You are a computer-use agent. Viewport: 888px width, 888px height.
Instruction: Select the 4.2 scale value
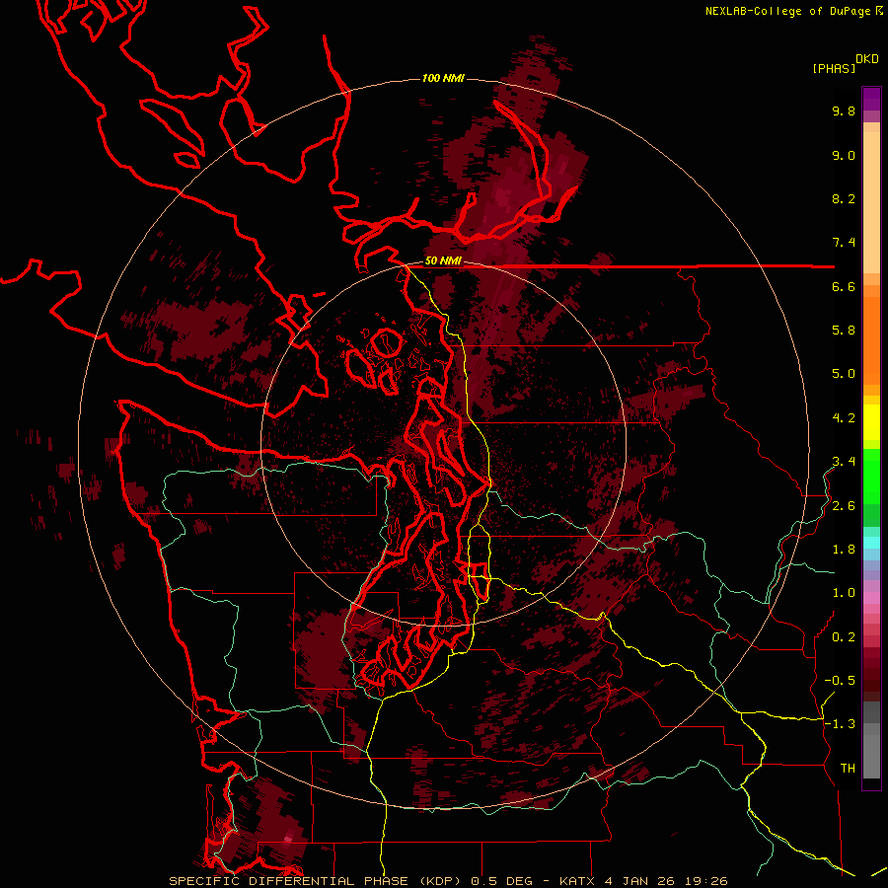844,418
